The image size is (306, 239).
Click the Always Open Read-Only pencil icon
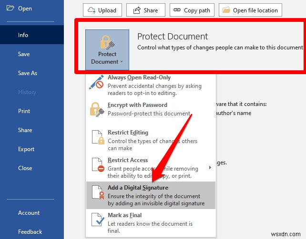click(x=96, y=82)
